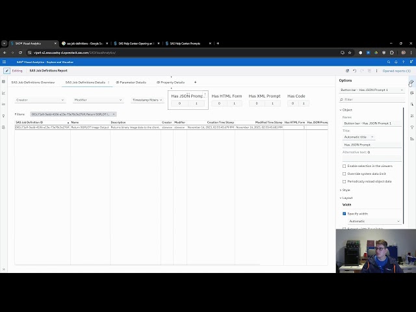Check Periodically reload object data
Screen dimensions: 416x312
pyautogui.click(x=344, y=181)
